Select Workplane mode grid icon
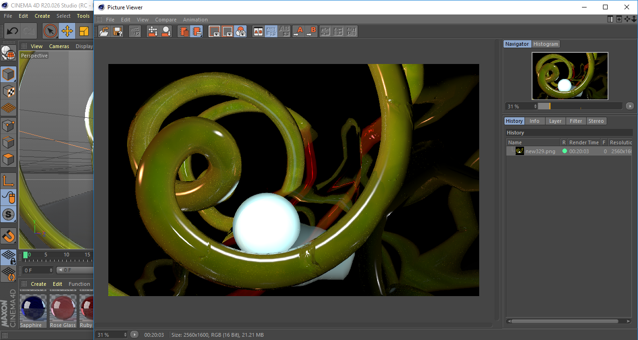 (8, 108)
